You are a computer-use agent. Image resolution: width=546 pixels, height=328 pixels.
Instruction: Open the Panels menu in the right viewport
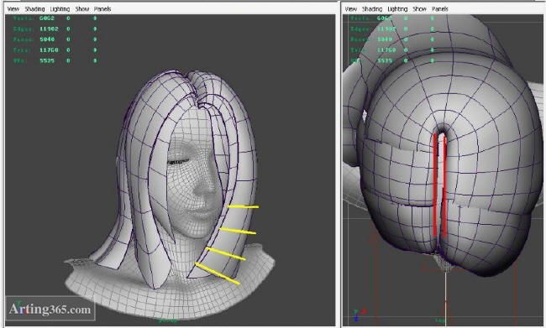(440, 9)
